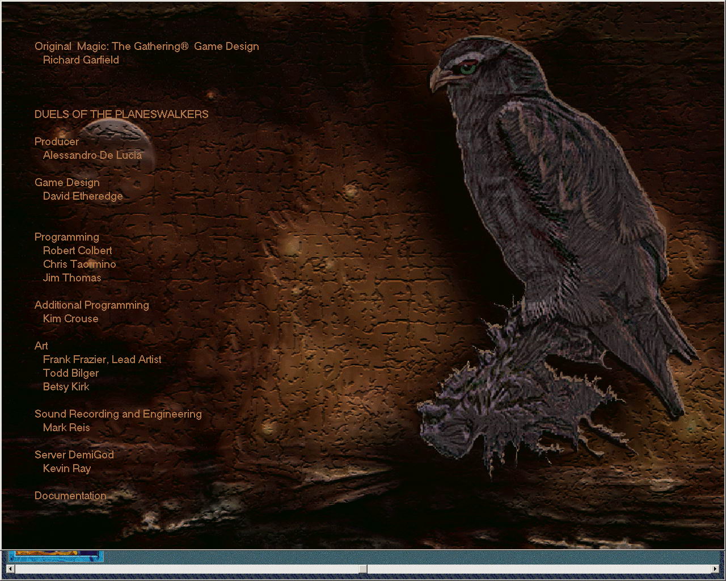Click the 'DUELS OF THE PLANESWALKERS' heading

coord(121,114)
